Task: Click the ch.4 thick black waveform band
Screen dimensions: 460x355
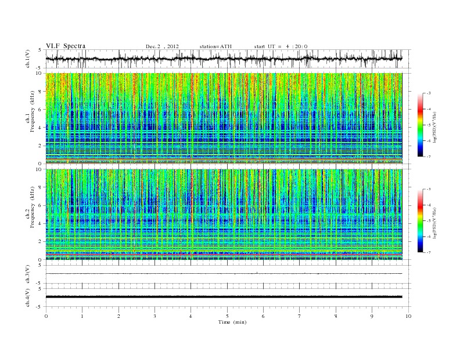Action: [224, 297]
